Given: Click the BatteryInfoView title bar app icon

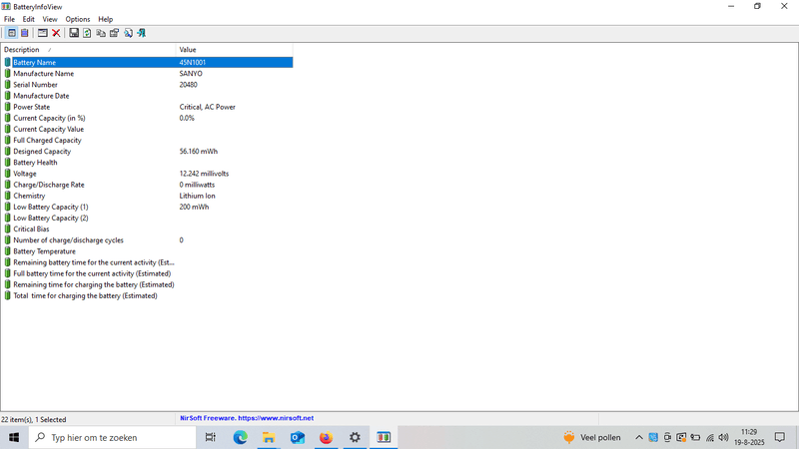Looking at the screenshot, I should tap(6, 7).
